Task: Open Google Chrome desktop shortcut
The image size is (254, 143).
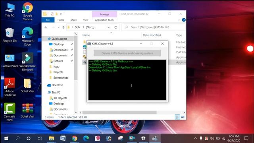Action: pos(27,12)
